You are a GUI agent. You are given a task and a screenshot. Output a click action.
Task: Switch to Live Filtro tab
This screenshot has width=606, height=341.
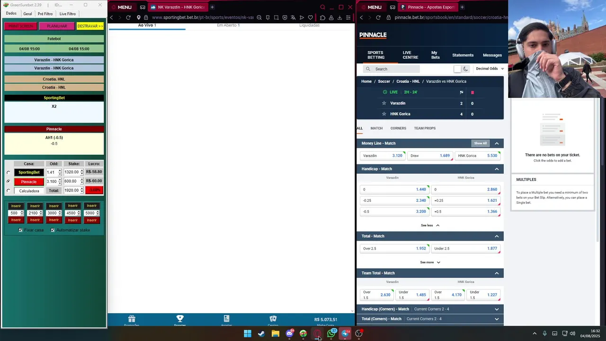[67, 14]
